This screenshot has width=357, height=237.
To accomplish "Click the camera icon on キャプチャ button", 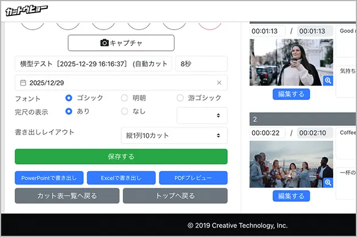I will [105, 43].
